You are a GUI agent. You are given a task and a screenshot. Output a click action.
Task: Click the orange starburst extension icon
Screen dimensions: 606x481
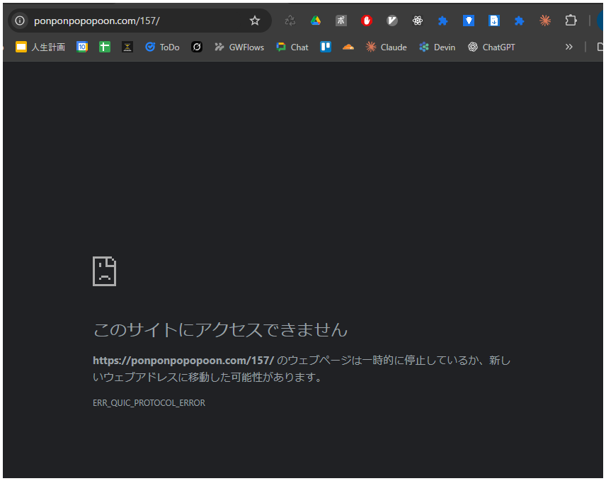point(544,20)
